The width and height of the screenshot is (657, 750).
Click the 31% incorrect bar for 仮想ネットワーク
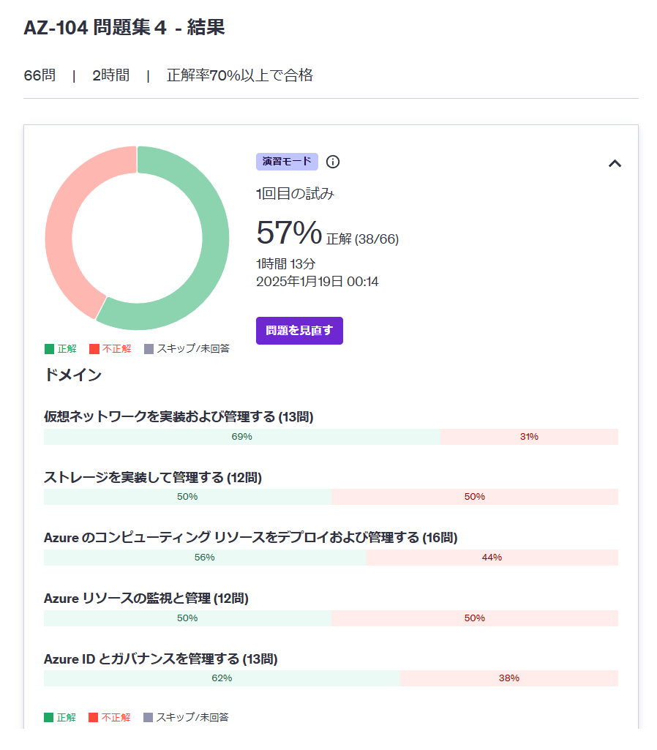point(529,437)
